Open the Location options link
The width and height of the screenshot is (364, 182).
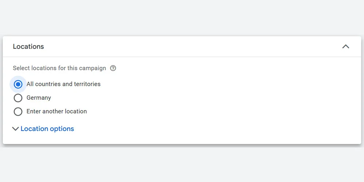click(47, 129)
